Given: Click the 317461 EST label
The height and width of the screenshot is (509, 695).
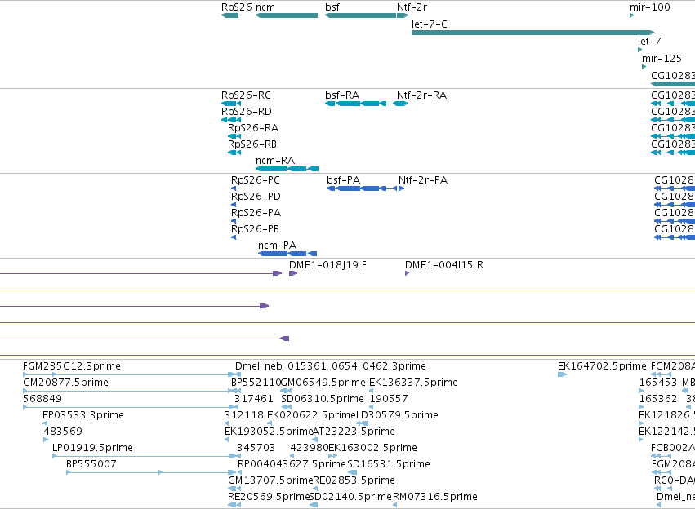Looking at the screenshot, I should pyautogui.click(x=254, y=399).
